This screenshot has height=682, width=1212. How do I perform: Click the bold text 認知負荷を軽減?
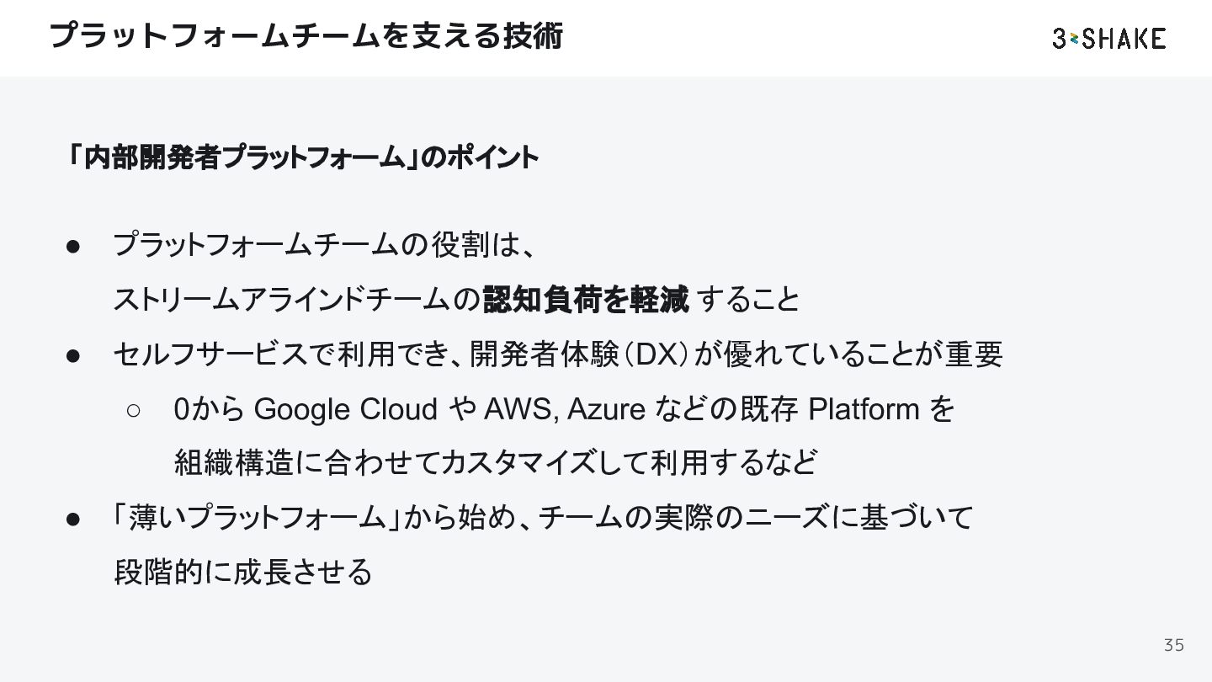(x=586, y=300)
